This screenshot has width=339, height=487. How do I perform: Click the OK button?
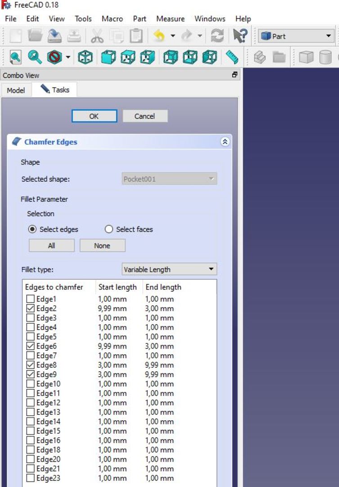94,116
